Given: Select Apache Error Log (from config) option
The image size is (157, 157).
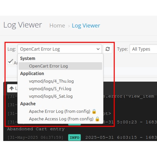Looking at the screenshot, I should [60, 111].
